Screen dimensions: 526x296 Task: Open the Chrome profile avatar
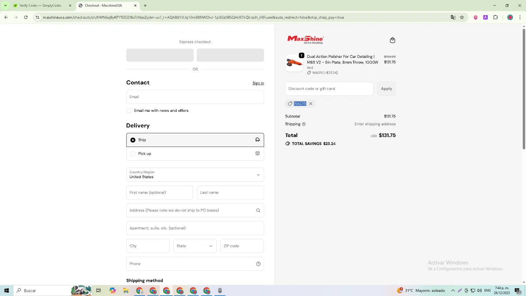pyautogui.click(x=510, y=17)
